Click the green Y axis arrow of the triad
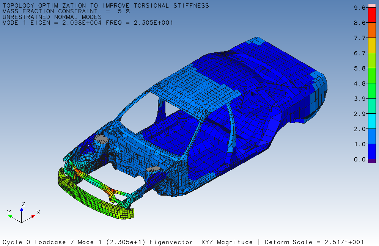Viewport: 379px width, 246px height. tap(10, 216)
